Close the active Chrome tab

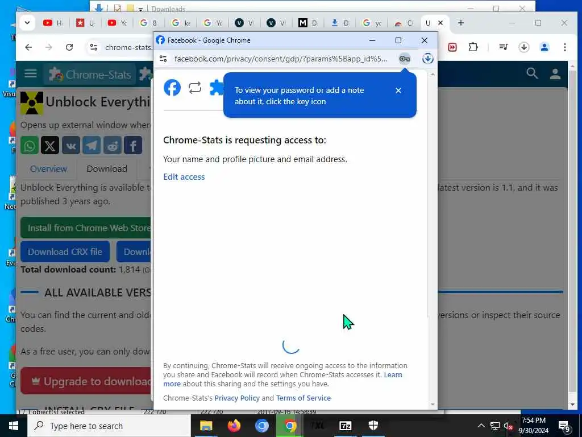(x=440, y=23)
